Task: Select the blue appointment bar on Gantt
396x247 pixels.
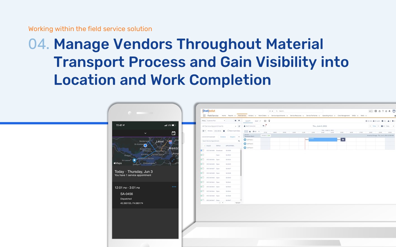Action: click(x=323, y=139)
